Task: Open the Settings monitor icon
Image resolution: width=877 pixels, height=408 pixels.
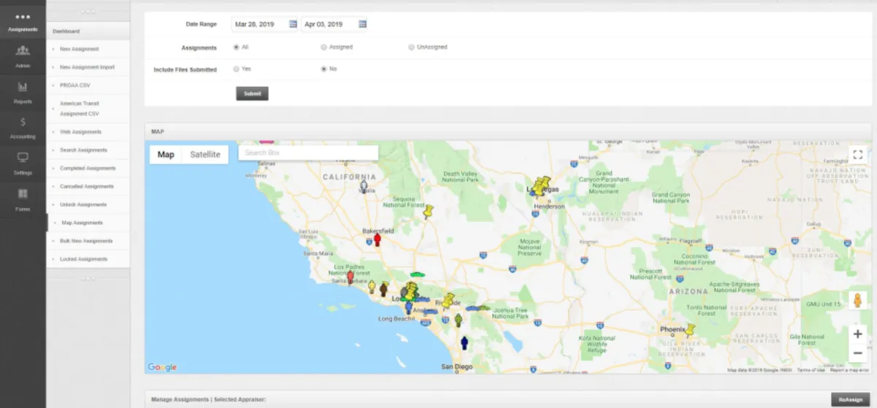Action: 23,157
